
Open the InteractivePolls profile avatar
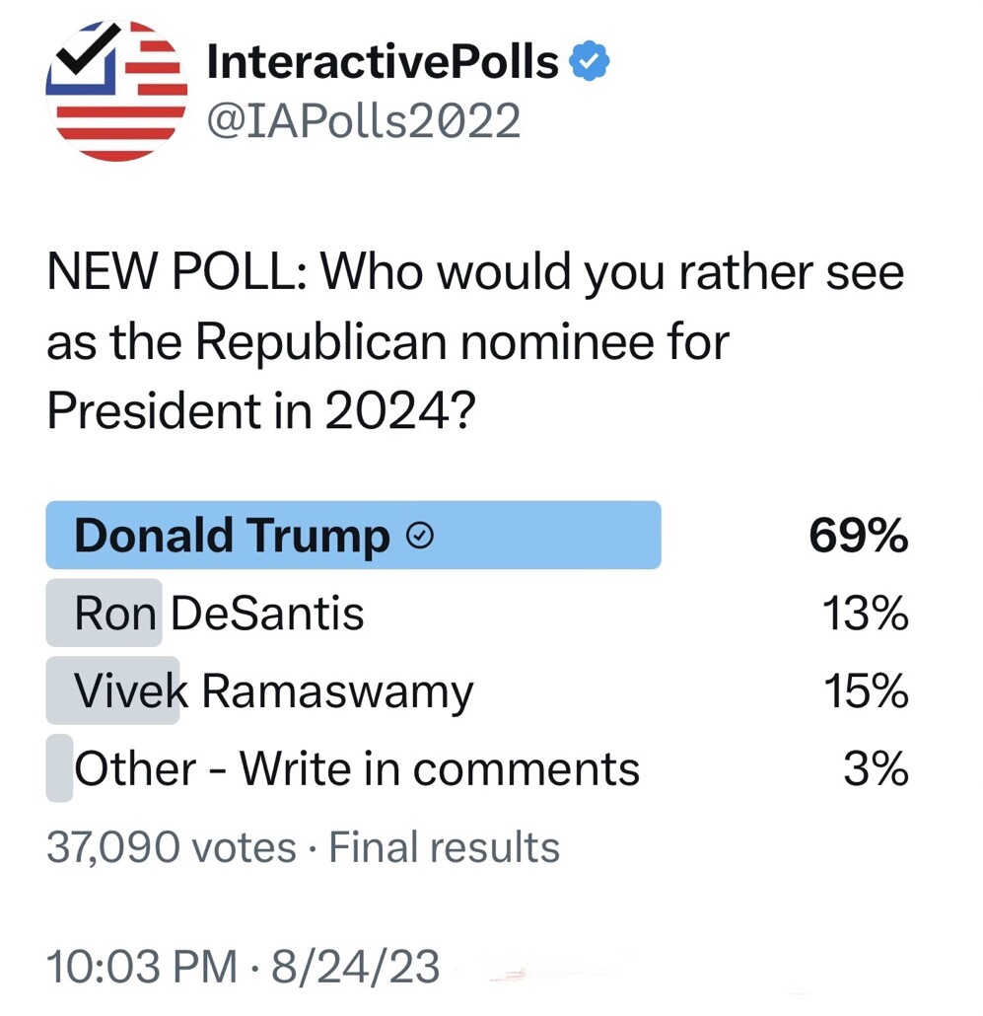[116, 91]
